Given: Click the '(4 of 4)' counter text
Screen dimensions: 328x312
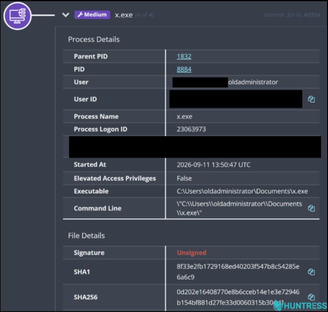Looking at the screenshot, I should coord(144,15).
